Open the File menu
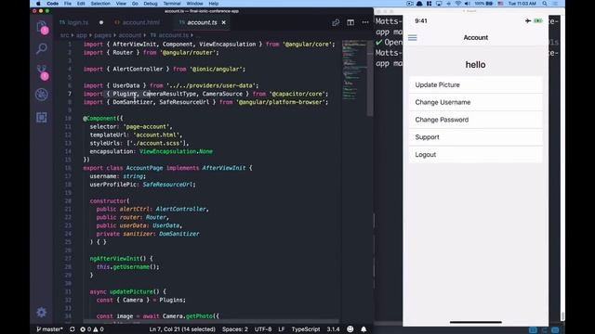 click(68, 4)
